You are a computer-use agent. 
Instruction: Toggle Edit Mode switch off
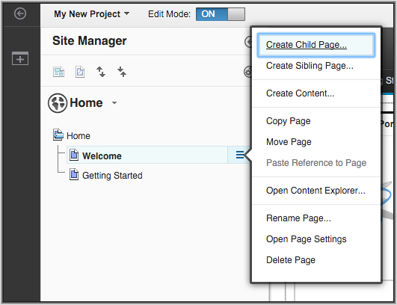(x=221, y=14)
